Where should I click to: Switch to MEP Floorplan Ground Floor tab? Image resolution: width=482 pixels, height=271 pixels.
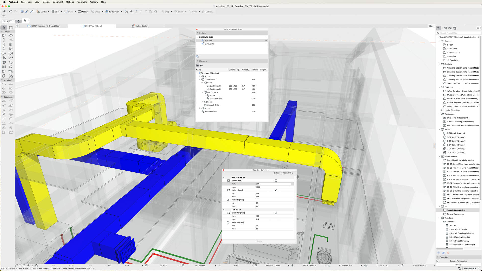pos(45,26)
